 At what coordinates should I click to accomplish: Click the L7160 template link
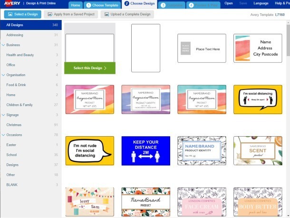pyautogui.click(x=280, y=15)
